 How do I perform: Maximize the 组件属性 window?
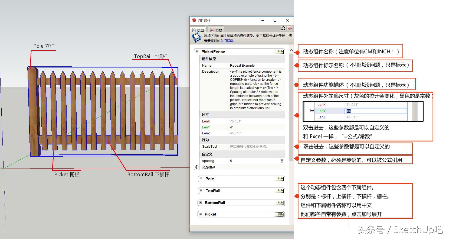(275, 20)
